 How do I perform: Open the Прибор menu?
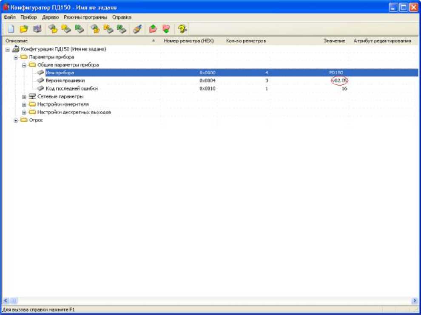coord(28,17)
